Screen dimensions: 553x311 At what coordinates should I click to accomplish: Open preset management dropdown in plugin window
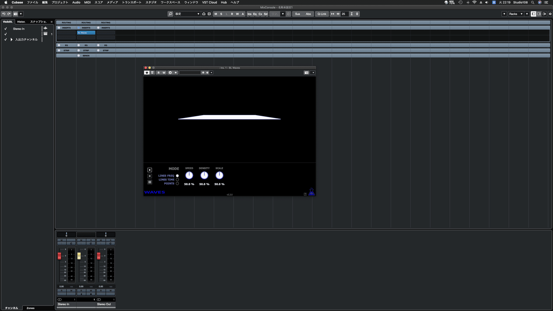tap(212, 73)
